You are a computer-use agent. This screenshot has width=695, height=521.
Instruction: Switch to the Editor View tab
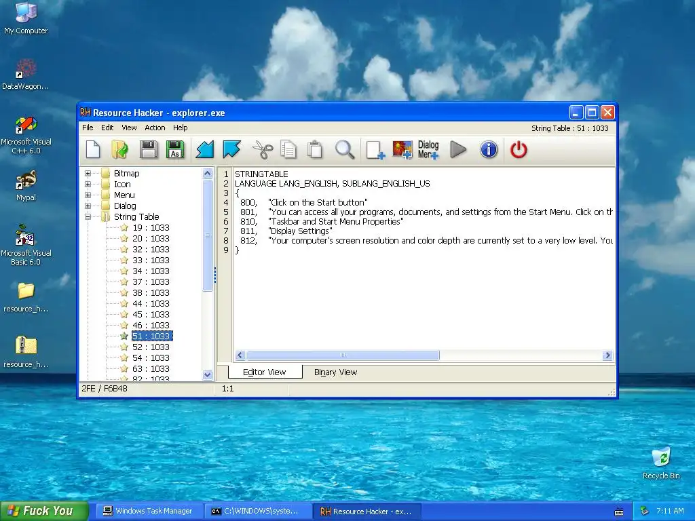point(265,372)
